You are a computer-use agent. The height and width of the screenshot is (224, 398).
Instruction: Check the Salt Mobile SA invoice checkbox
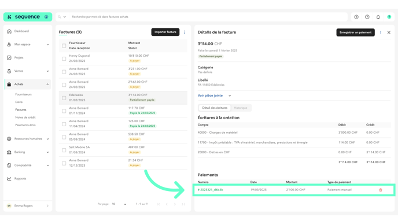coord(64,150)
